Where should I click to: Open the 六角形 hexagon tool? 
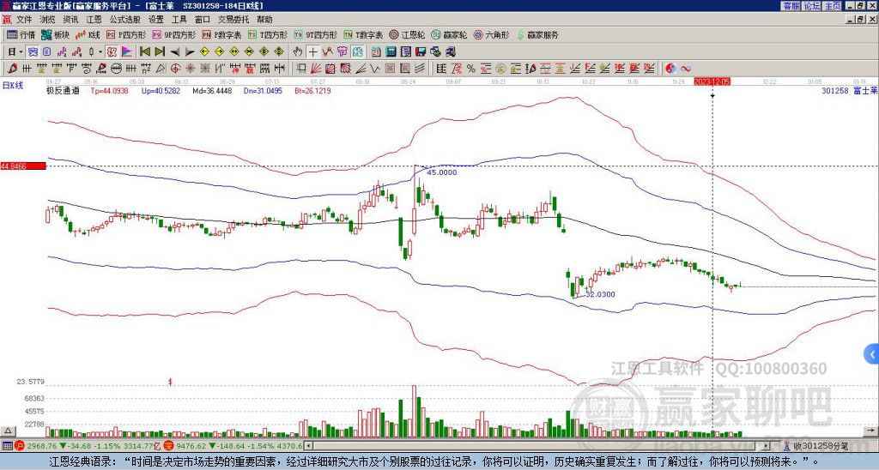(492, 34)
